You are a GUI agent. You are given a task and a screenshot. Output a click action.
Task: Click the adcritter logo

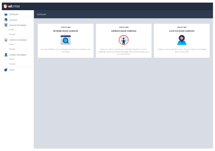(12, 6)
